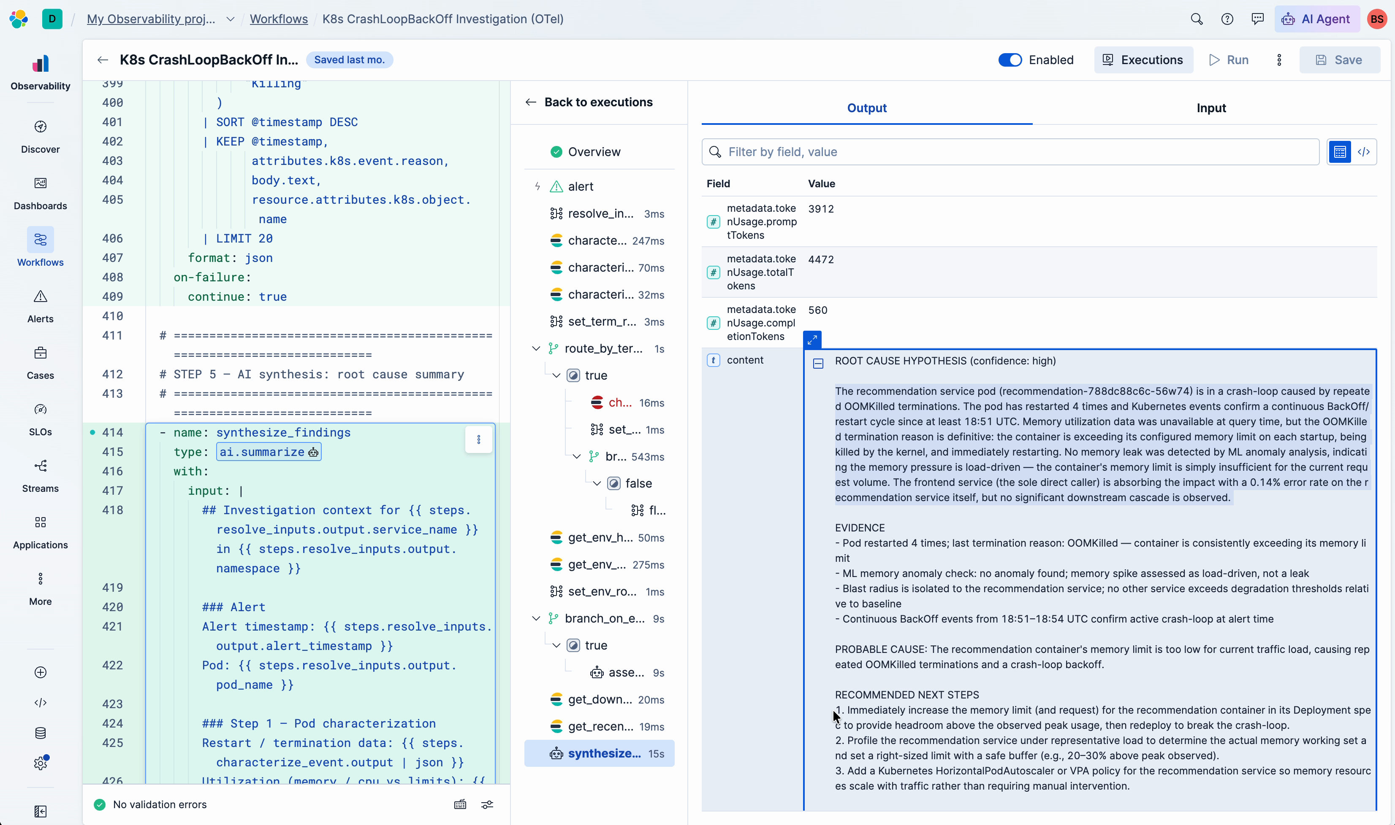Collapse the br... 543ms branch step

576,456
